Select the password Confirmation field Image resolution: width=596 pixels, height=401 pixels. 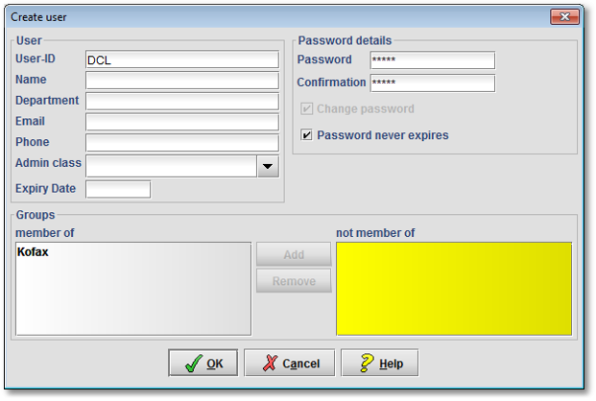(432, 83)
